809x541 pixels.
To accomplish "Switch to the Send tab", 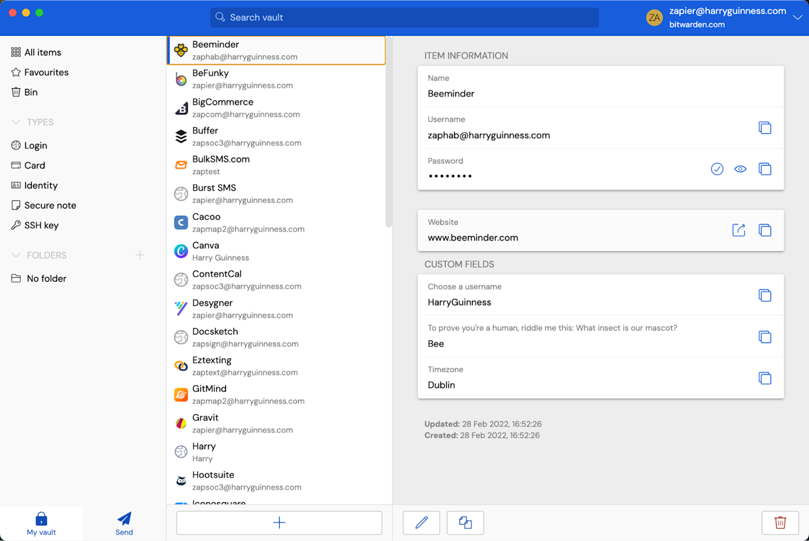I will 124,524.
